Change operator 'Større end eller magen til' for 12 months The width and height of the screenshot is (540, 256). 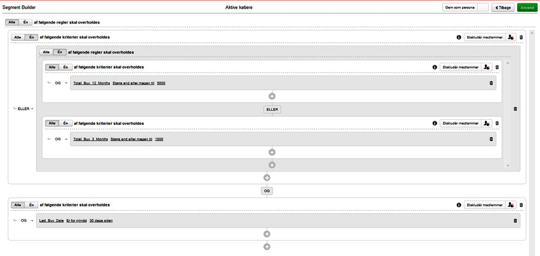tap(133, 83)
